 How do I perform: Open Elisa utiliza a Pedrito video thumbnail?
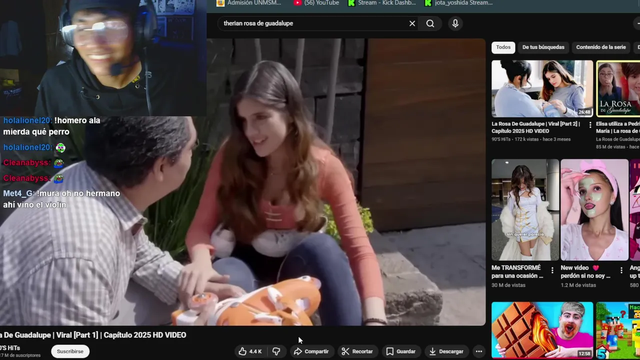tap(618, 88)
